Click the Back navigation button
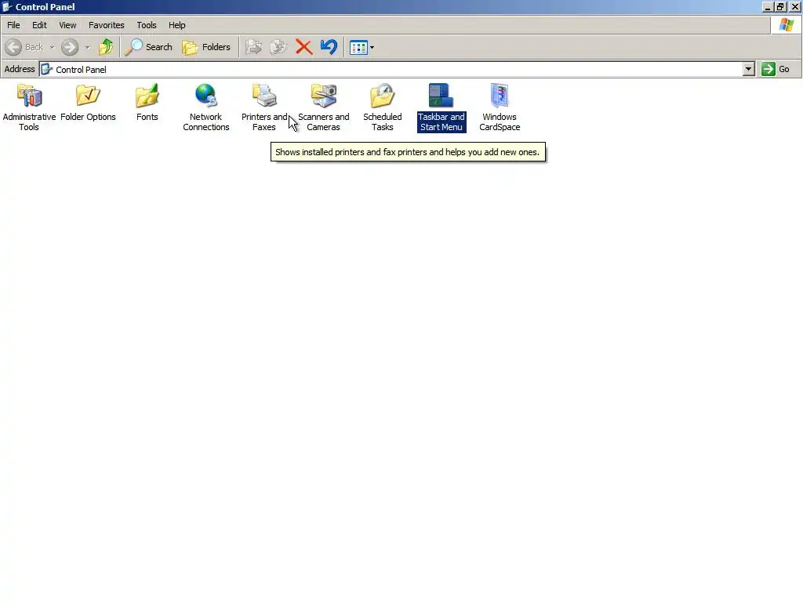 (x=24, y=47)
